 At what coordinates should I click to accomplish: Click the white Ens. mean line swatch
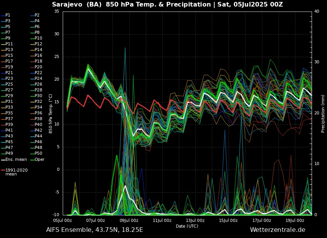(x=3, y=160)
